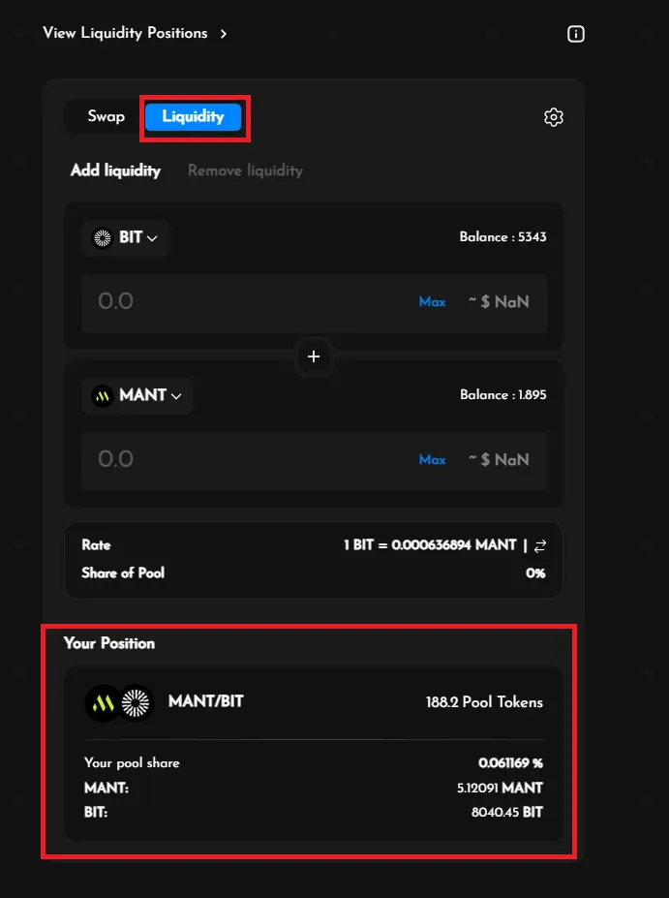Switch to the Swap mode
The width and height of the screenshot is (669, 898).
point(106,116)
